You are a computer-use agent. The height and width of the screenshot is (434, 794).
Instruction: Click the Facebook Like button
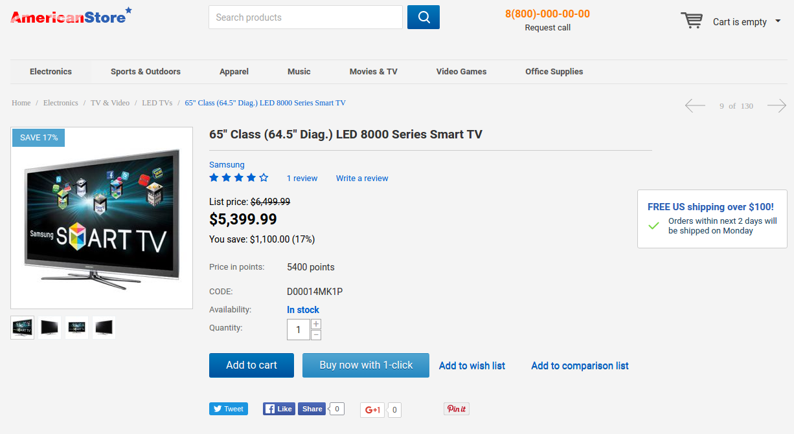(279, 409)
